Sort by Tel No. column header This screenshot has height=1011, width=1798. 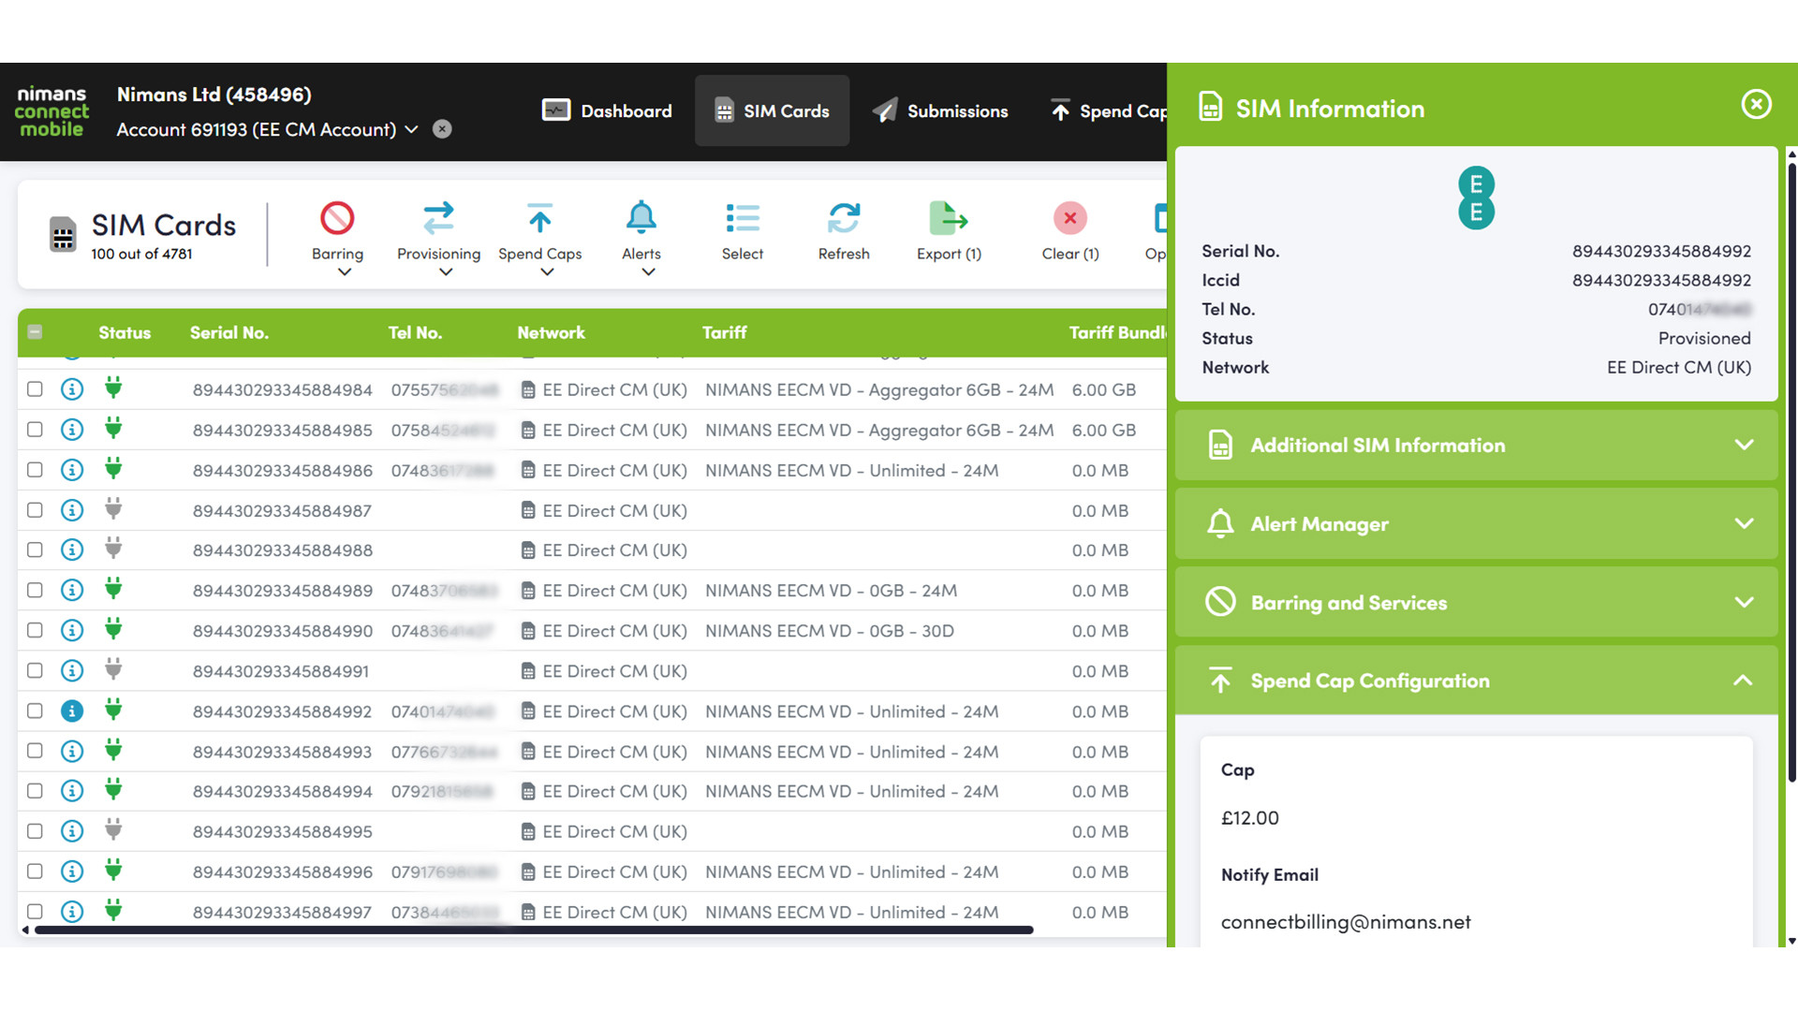click(415, 332)
